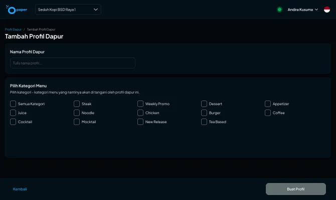Viewport: 336px width, 200px height.
Task: Select the Dessert category checkbox
Action: click(204, 104)
